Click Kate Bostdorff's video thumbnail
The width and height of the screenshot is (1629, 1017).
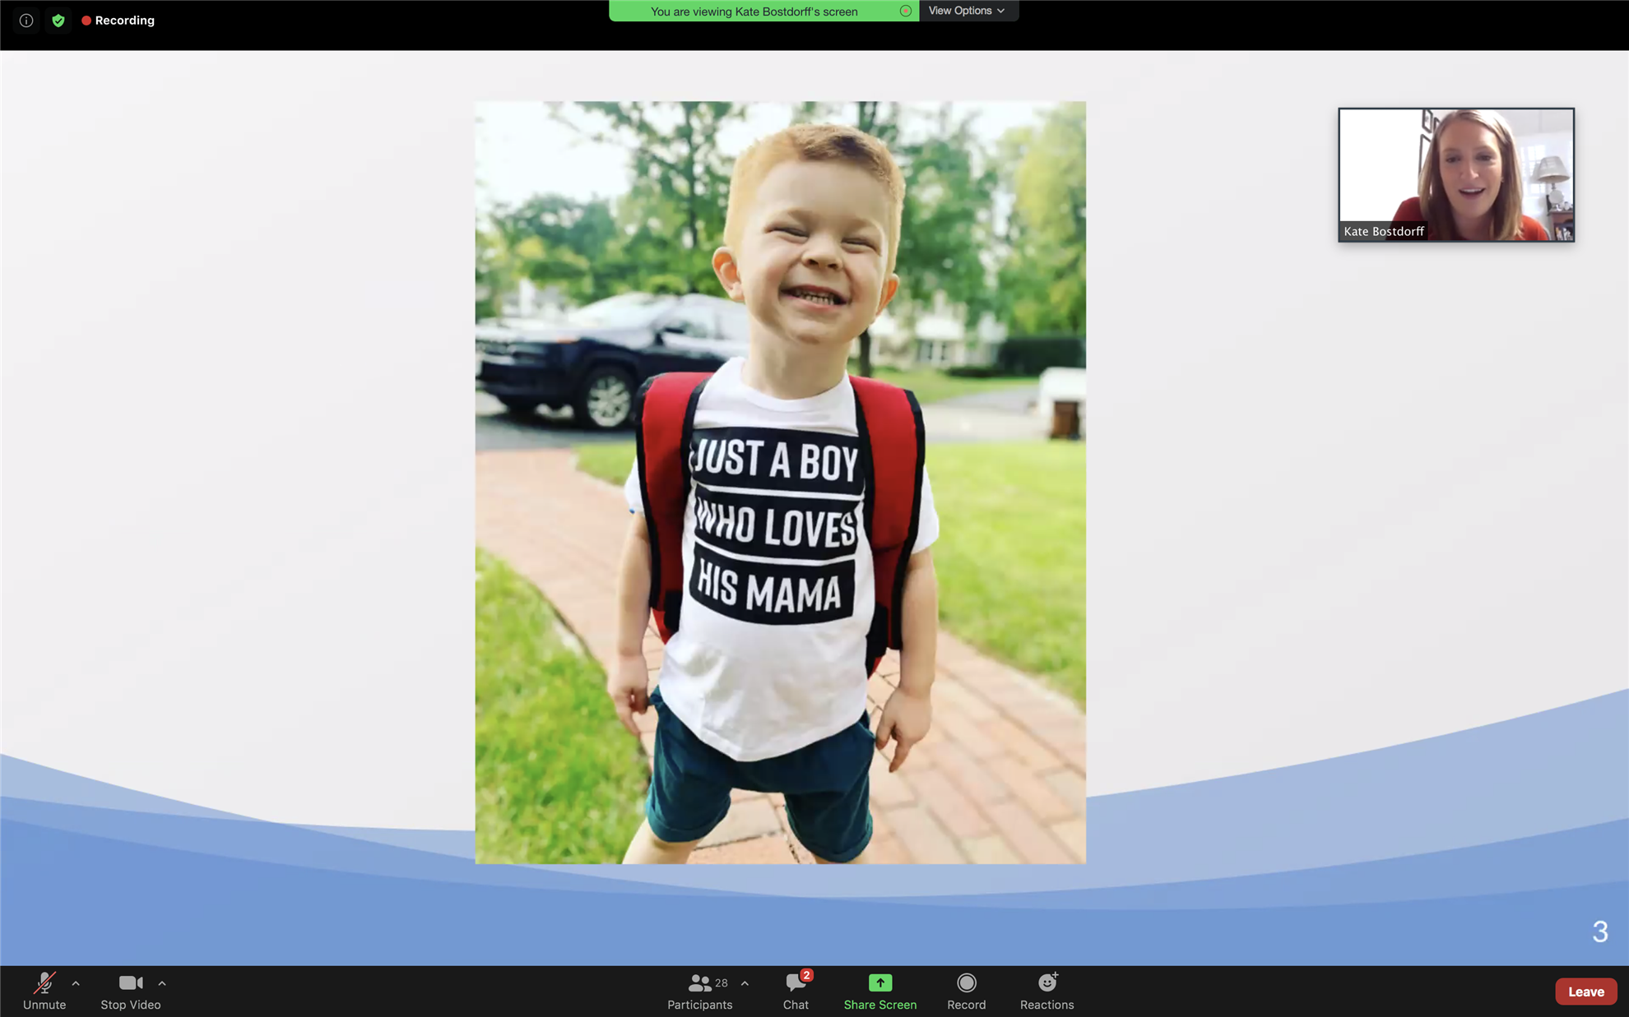(x=1455, y=174)
